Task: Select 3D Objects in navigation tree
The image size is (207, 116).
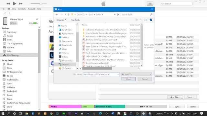Action: coord(67,30)
